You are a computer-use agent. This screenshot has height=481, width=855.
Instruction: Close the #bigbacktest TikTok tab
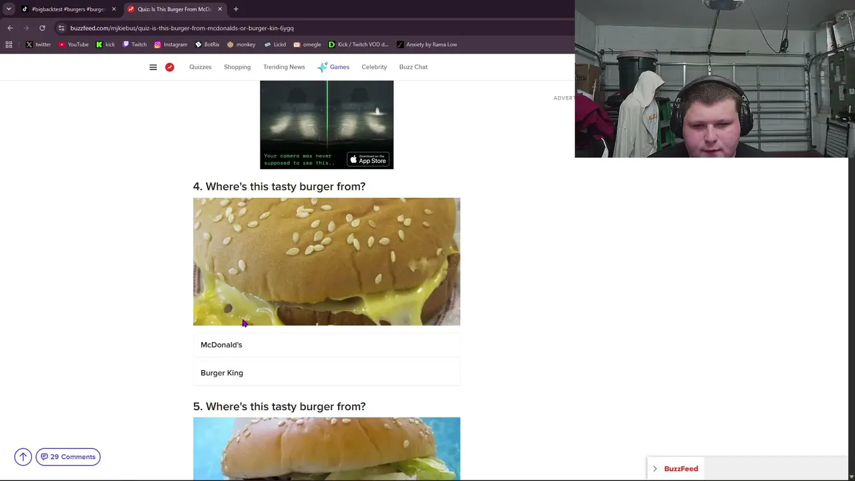tap(114, 9)
